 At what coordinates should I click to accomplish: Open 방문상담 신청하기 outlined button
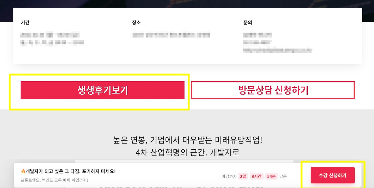tap(273, 90)
